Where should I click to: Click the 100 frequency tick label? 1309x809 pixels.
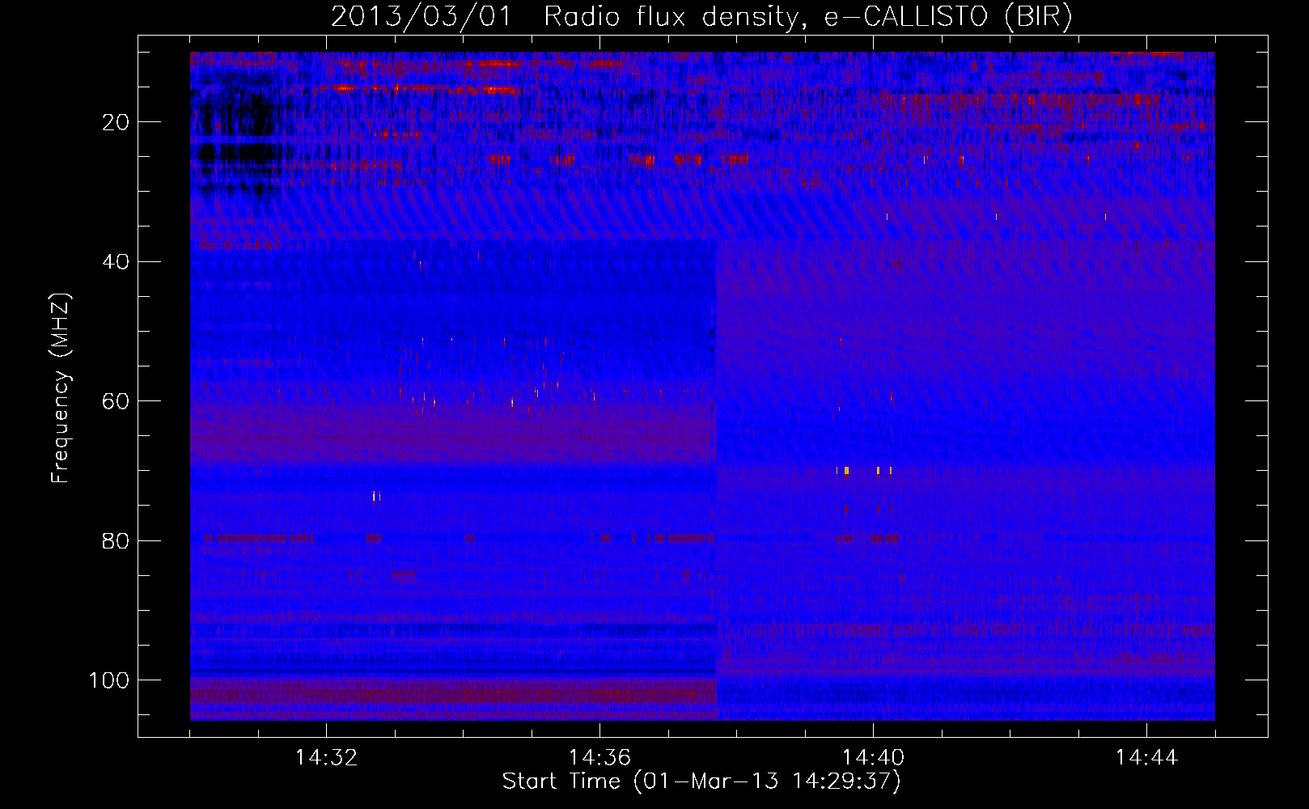tap(109, 680)
